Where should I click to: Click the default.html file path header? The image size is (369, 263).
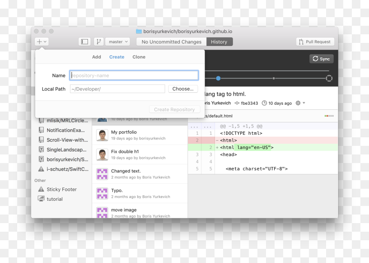click(x=218, y=116)
